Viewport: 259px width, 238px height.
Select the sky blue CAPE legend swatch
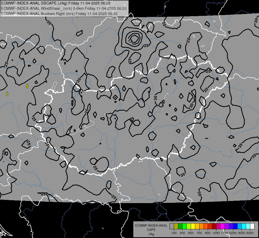[239, 226]
